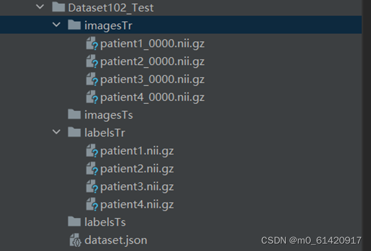
Task: Click the vertical scrollbar on right edge
Action: [366, 125]
